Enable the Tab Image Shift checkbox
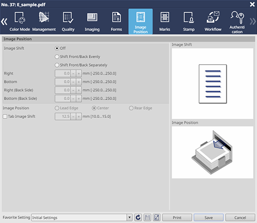 pyautogui.click(x=5, y=116)
